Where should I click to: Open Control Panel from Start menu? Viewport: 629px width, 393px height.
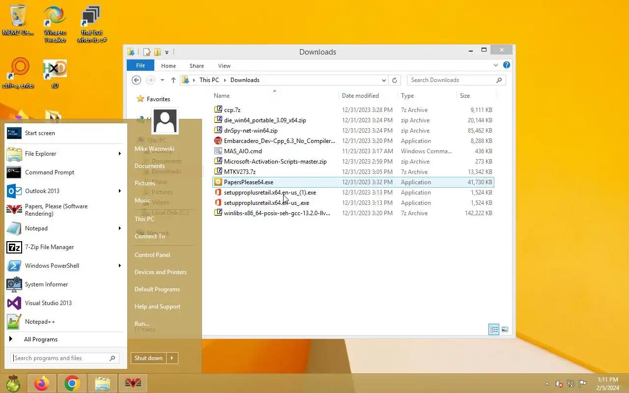[x=152, y=255]
